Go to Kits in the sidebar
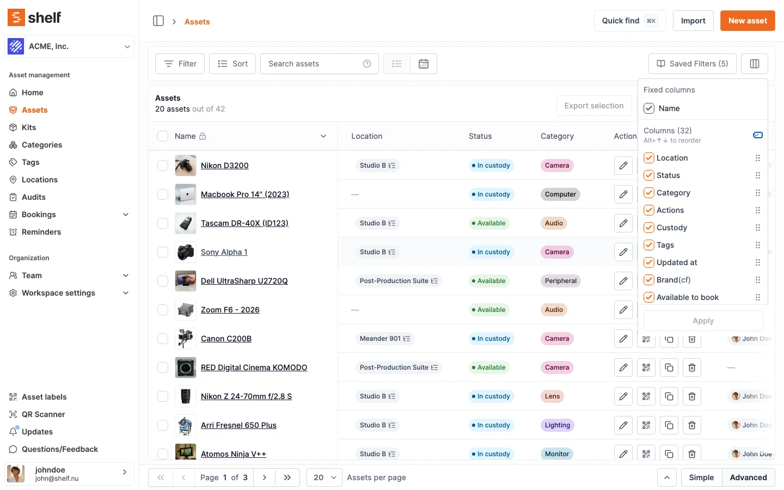This screenshot has height=490, width=784. click(29, 127)
